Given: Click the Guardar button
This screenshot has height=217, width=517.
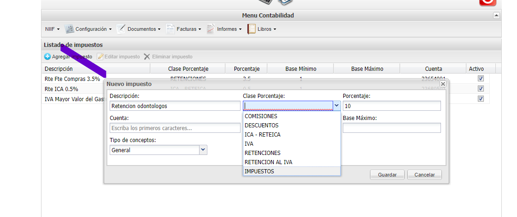Looking at the screenshot, I should click(387, 175).
